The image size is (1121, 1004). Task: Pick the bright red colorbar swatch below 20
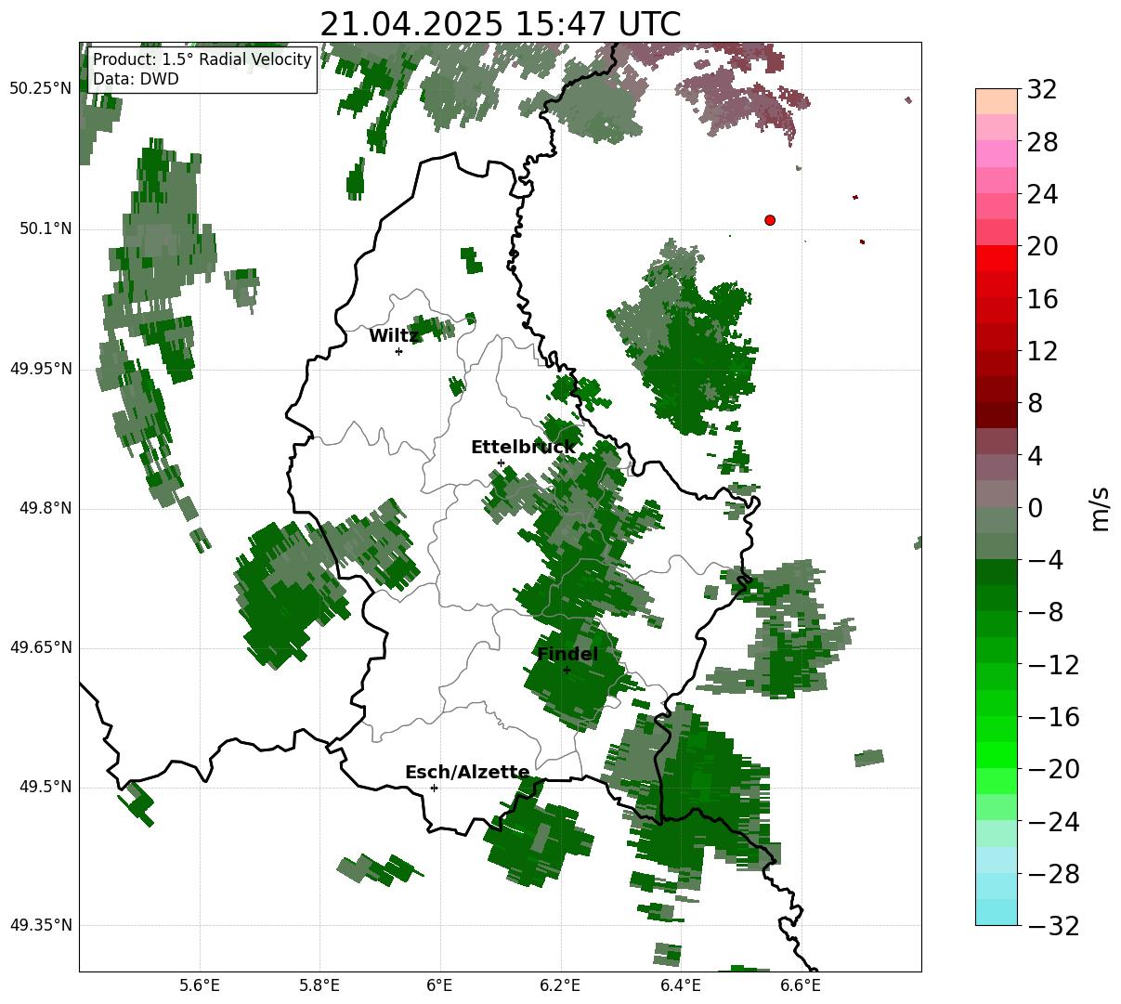(997, 258)
